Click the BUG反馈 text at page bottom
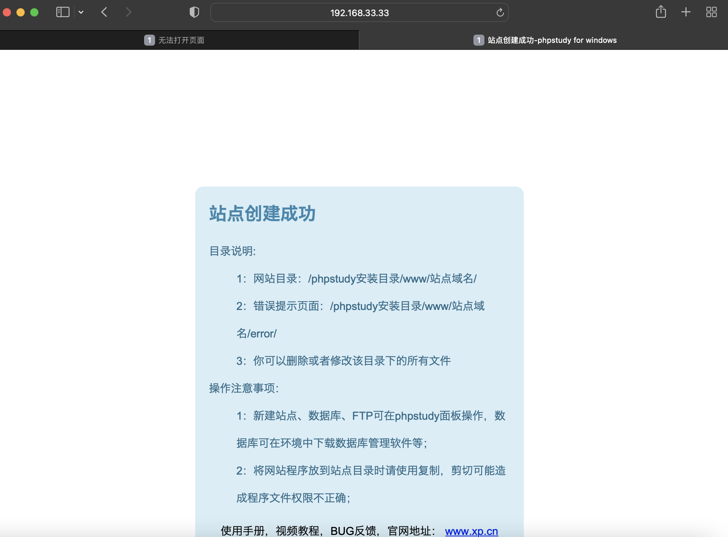This screenshot has width=728, height=537. (x=354, y=531)
